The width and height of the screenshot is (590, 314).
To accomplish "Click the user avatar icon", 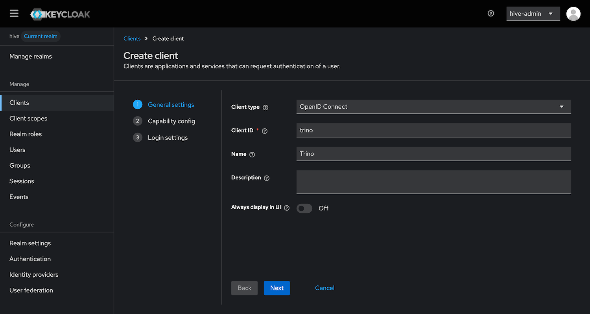I will coord(573,14).
